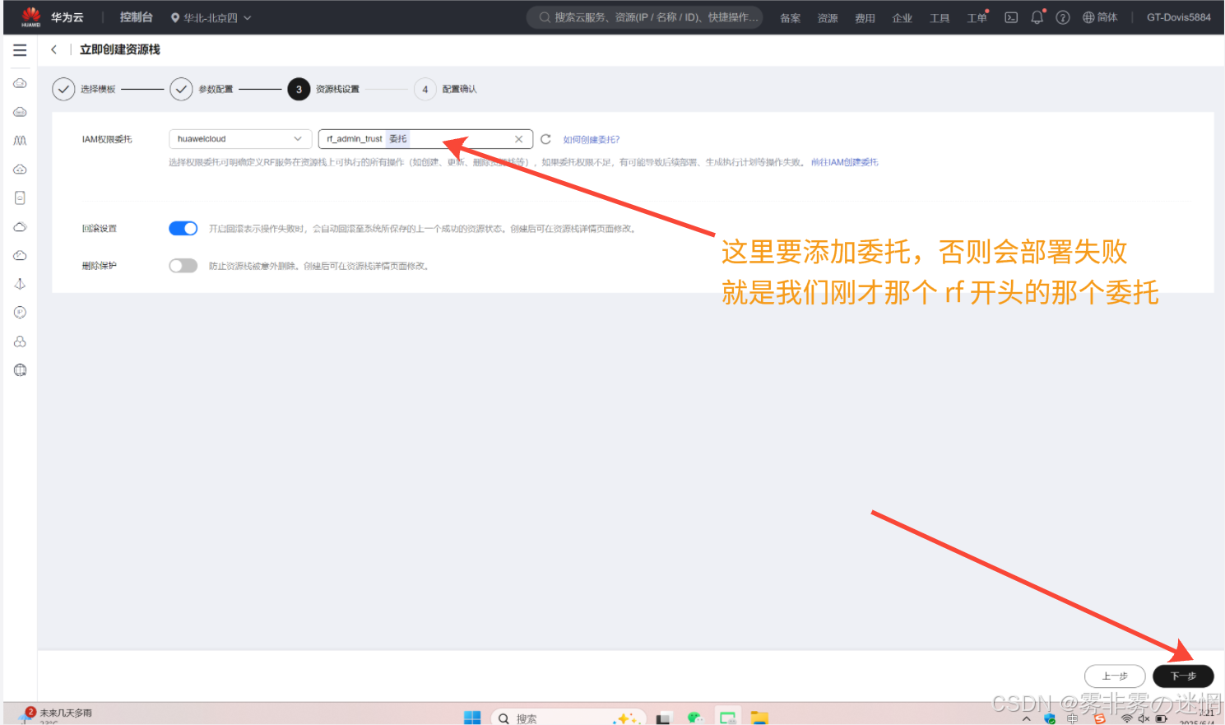This screenshot has width=1225, height=725.
Task: Click the three-circle cluster sidebar icon
Action: coord(20,342)
